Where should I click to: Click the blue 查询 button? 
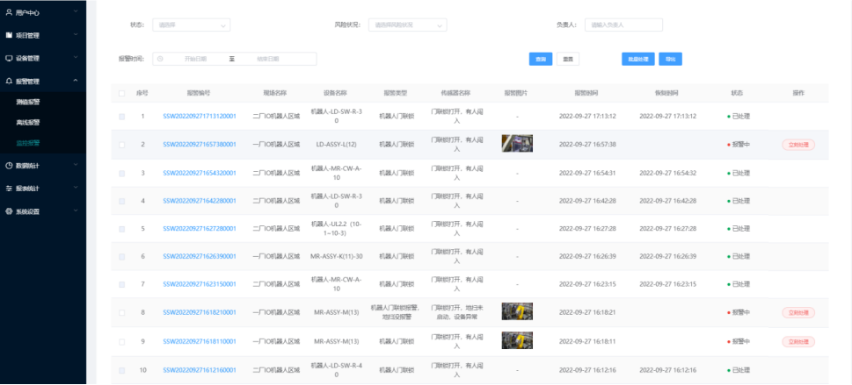point(541,59)
